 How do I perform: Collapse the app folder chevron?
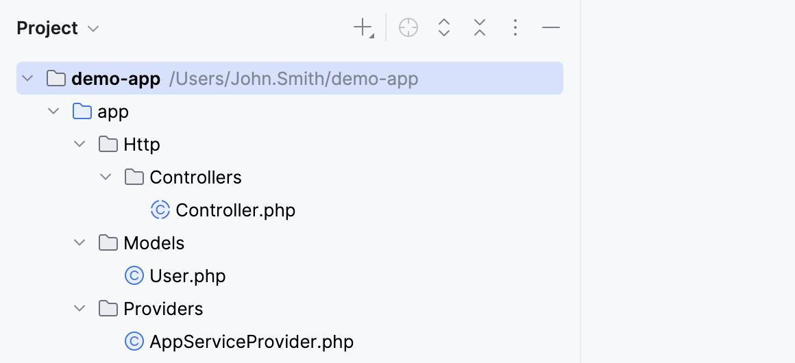pyautogui.click(x=53, y=111)
